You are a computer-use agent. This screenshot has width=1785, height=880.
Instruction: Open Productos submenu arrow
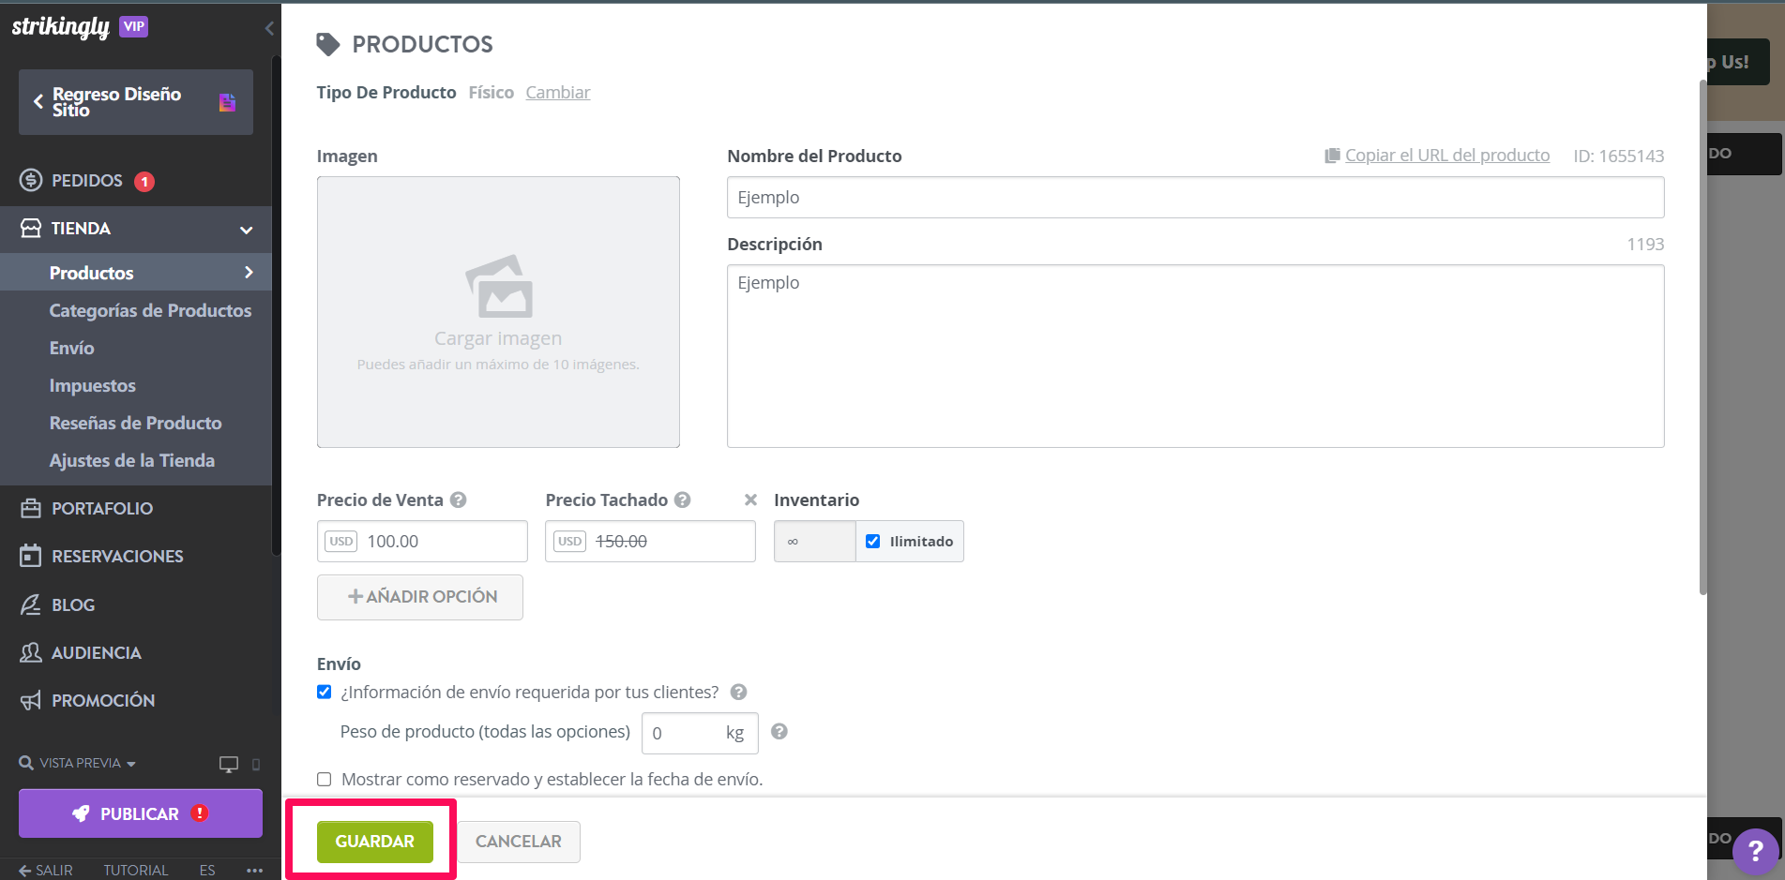(x=249, y=273)
